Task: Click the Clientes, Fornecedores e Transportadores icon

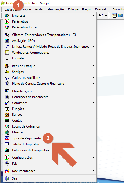Action: 7,35
